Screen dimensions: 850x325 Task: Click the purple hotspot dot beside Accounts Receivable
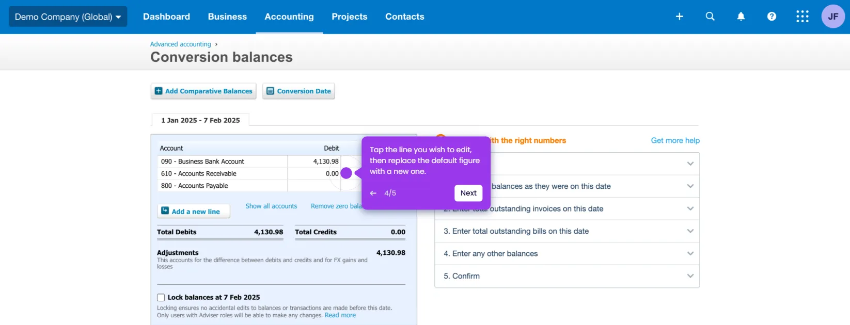(x=347, y=173)
